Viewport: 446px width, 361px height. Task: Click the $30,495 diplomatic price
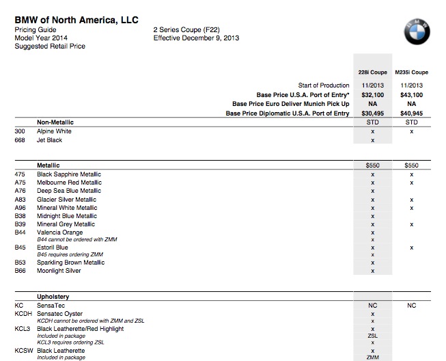373,113
